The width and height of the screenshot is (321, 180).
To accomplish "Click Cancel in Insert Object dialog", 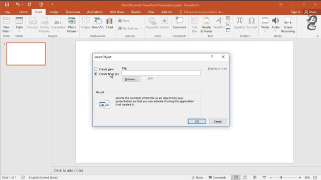I will click(x=218, y=121).
